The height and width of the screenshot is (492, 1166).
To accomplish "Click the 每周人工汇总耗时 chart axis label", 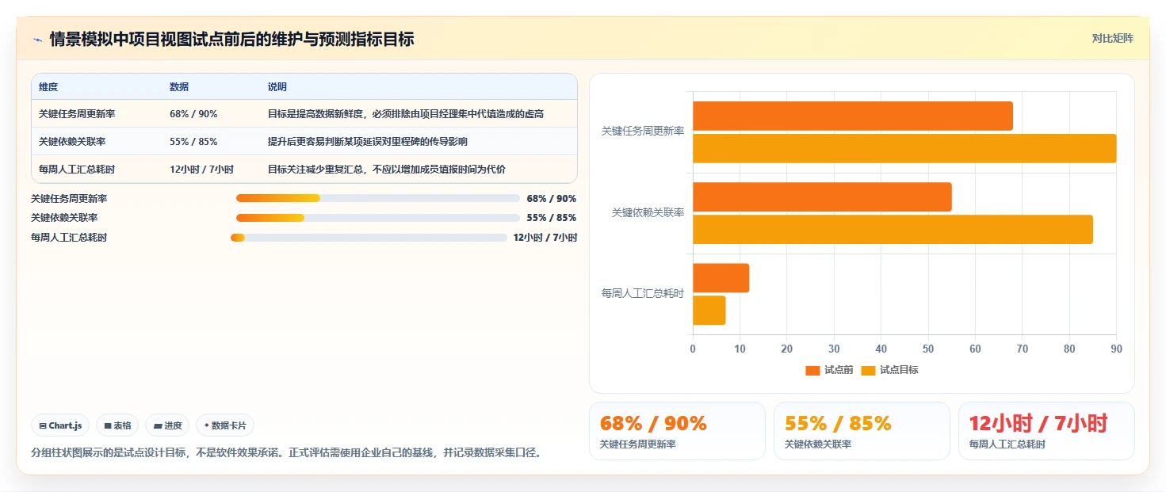I will pos(643,294).
